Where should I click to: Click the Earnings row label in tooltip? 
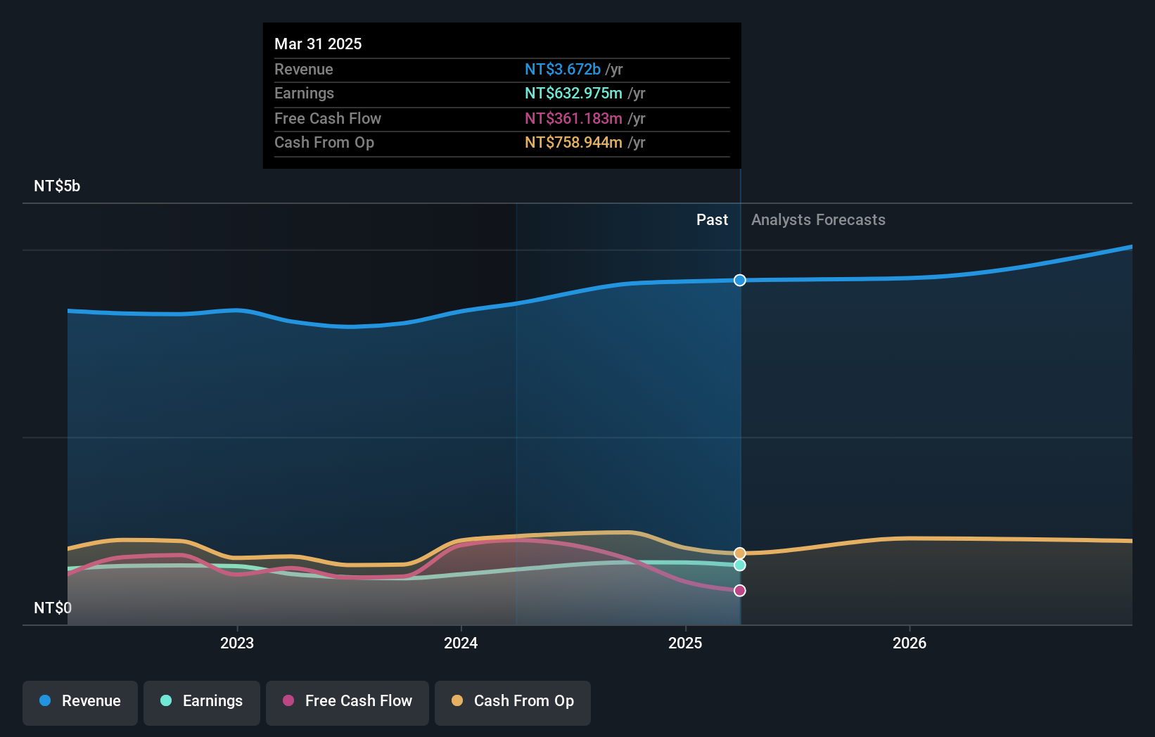click(304, 94)
